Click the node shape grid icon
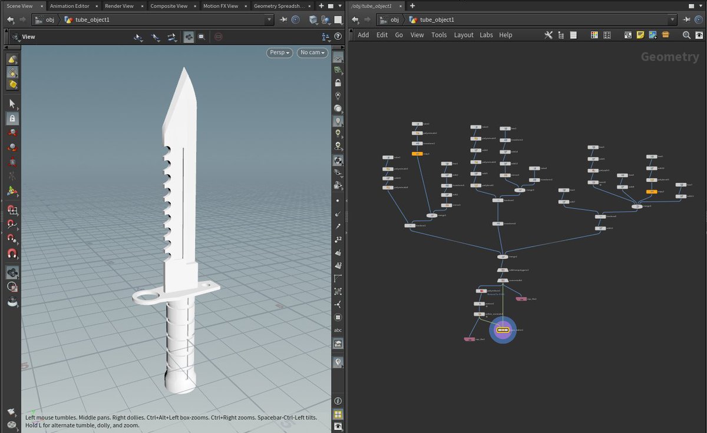 607,35
